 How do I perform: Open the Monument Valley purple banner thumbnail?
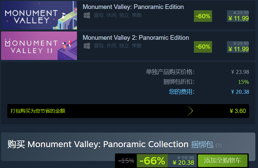tap(39, 15)
